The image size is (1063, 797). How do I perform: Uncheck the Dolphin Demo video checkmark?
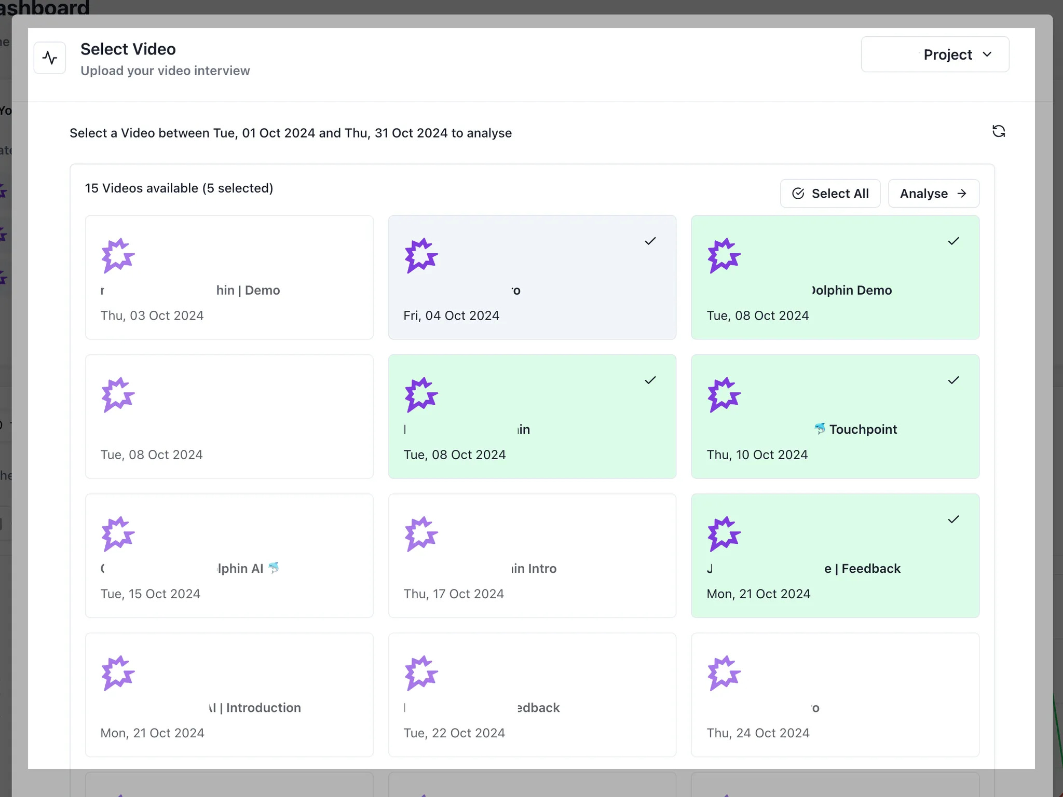click(x=953, y=241)
